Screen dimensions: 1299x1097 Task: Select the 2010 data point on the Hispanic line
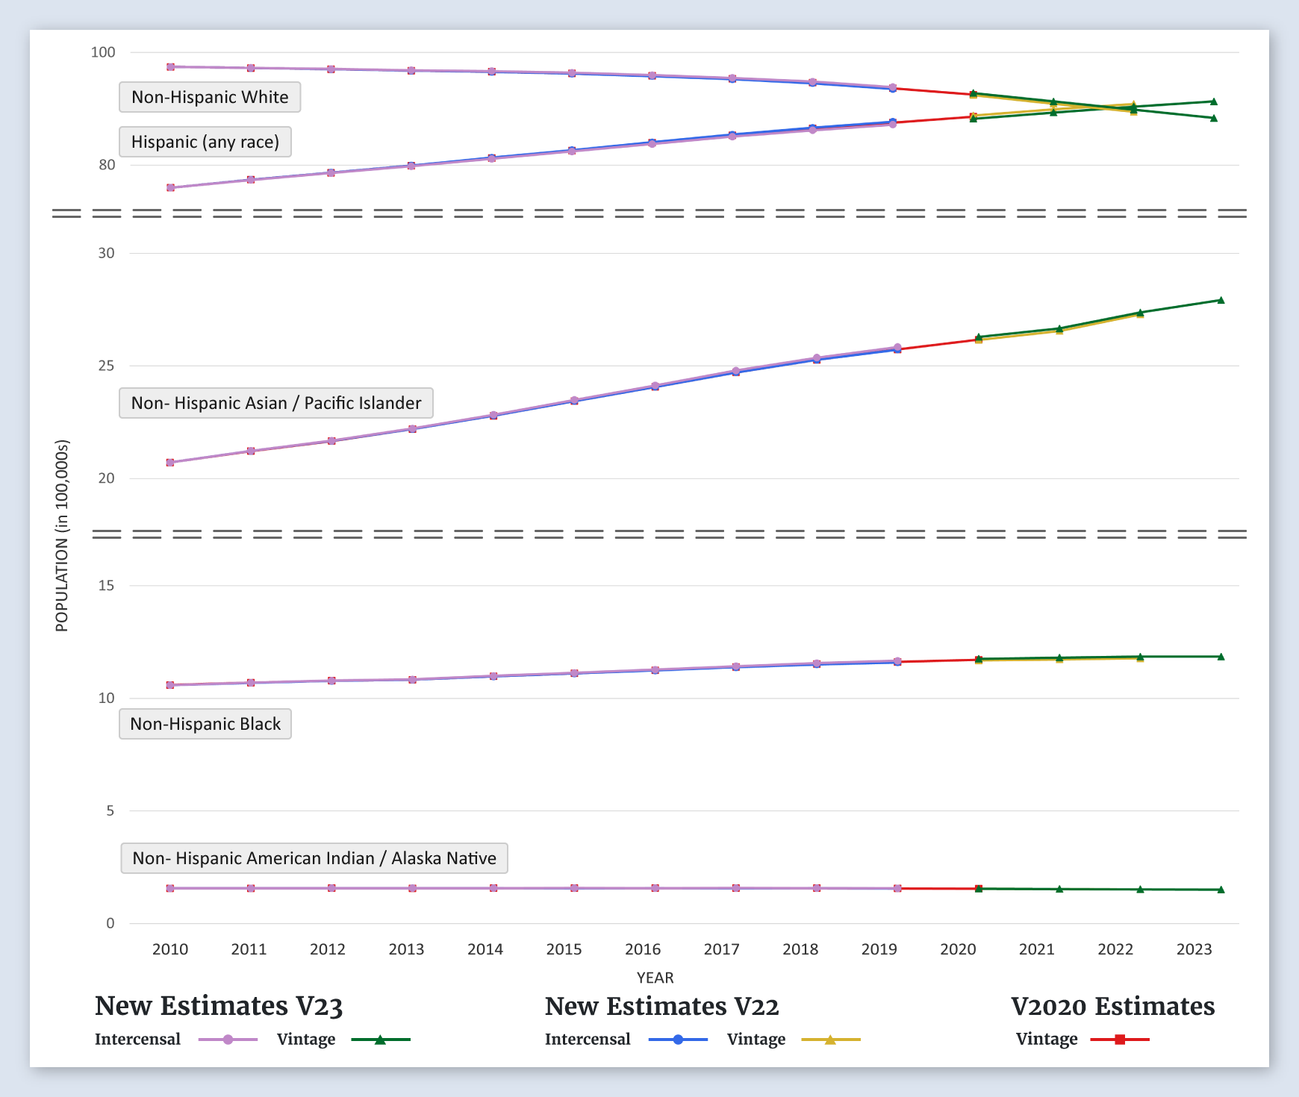(x=170, y=187)
